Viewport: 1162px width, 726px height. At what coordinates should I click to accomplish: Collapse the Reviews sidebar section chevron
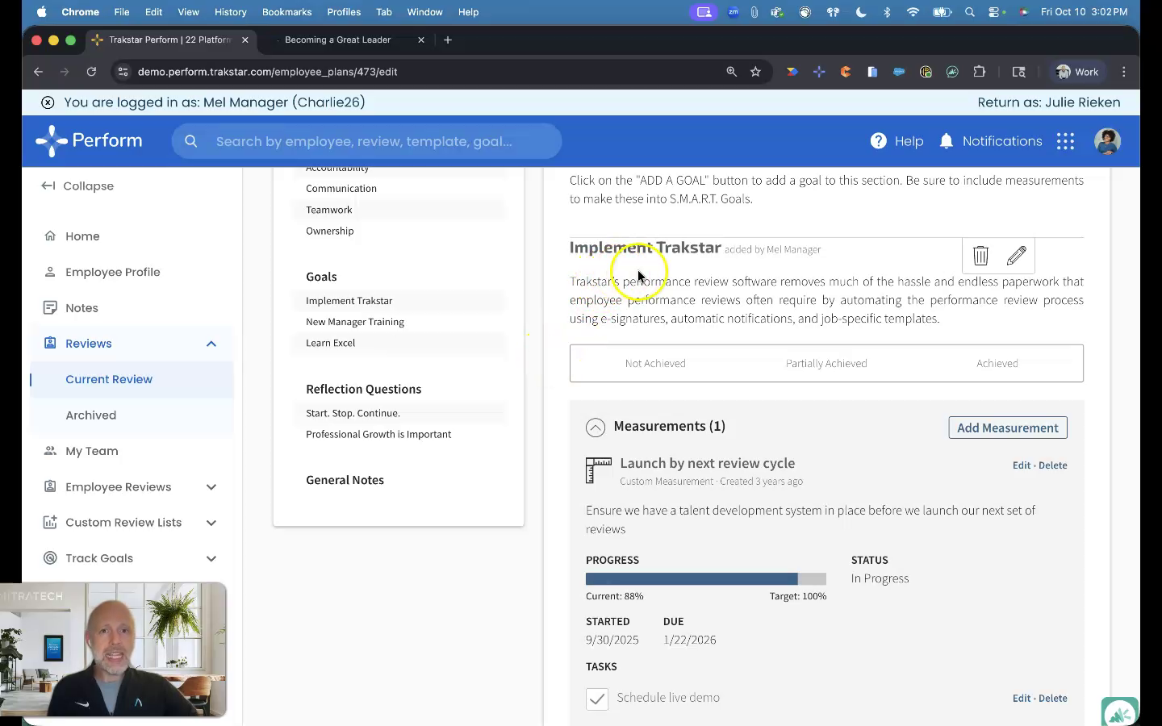[x=211, y=344]
